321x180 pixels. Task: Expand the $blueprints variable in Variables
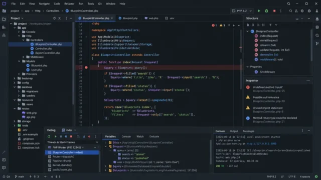(106, 170)
